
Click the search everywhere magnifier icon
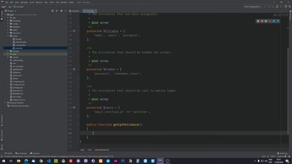click(x=290, y=6)
